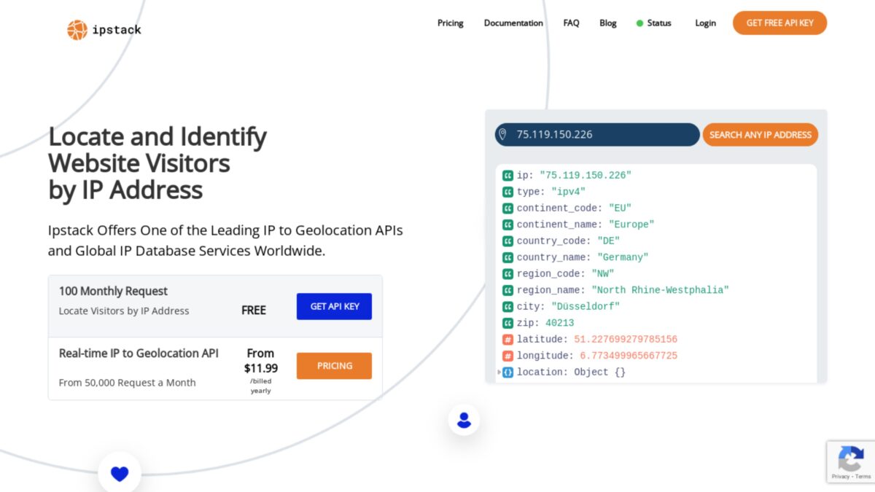Click the string icon beside the city field
The image size is (875, 492).
[x=507, y=306]
